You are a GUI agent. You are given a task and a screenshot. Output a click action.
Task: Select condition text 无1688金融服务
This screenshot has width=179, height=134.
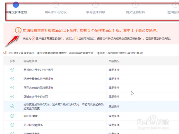pyautogui.click(x=33, y=125)
